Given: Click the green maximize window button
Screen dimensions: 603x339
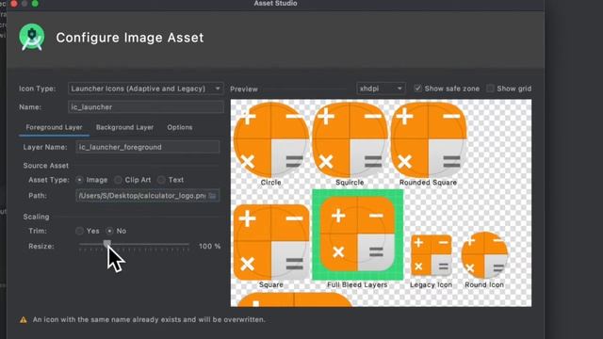Looking at the screenshot, I should (x=35, y=4).
